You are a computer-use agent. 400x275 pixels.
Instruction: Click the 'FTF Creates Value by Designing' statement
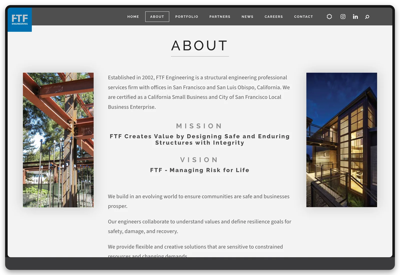click(x=200, y=139)
